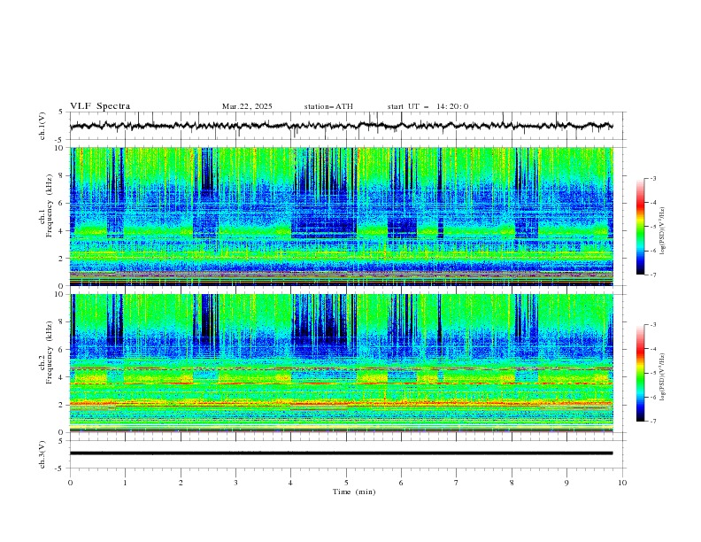Viewport: 701px width, 542px height.
Task: Select the ch.1 "Frequency (kHz)" axis label
Action: click(x=50, y=206)
